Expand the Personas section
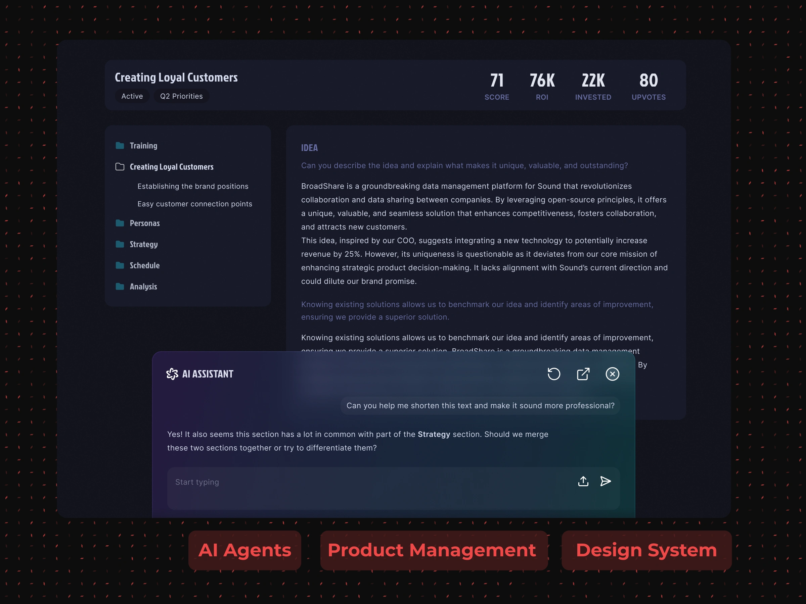The width and height of the screenshot is (806, 604). click(x=145, y=223)
